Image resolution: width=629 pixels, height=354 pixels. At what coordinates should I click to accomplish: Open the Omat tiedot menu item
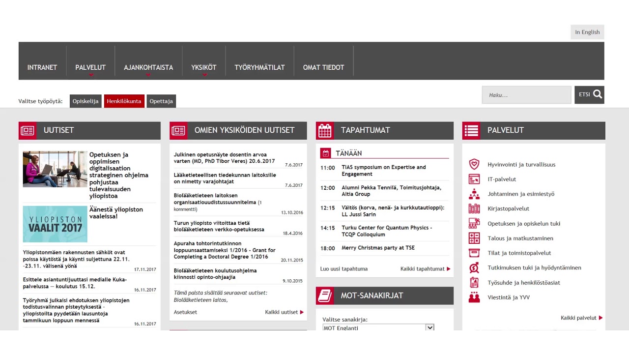(x=323, y=67)
